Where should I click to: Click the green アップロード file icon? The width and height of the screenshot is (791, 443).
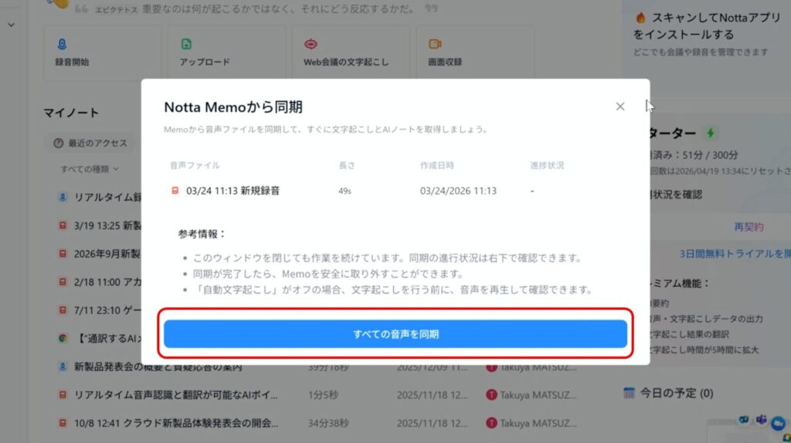[185, 44]
